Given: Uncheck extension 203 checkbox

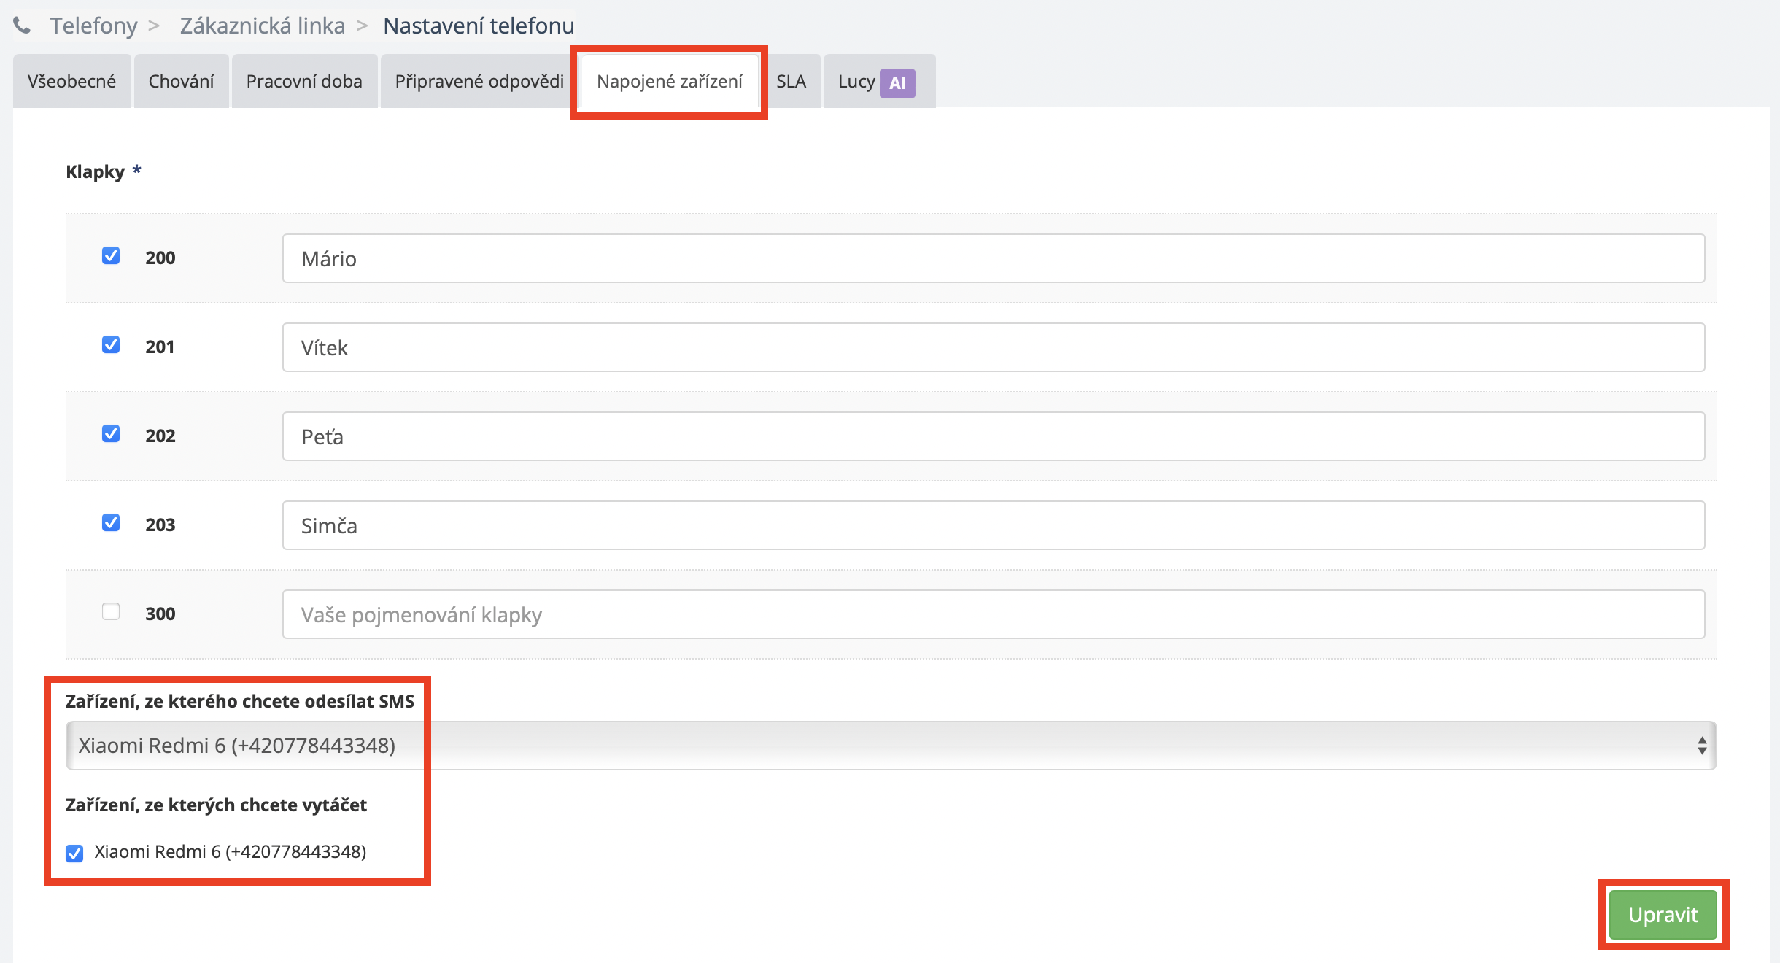Looking at the screenshot, I should 111,522.
